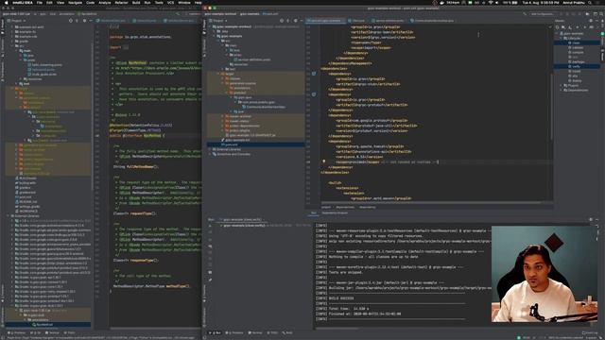Open TODO tool window button in bottom bar
Image resolution: width=605 pixels, height=340 pixels.
[272, 332]
